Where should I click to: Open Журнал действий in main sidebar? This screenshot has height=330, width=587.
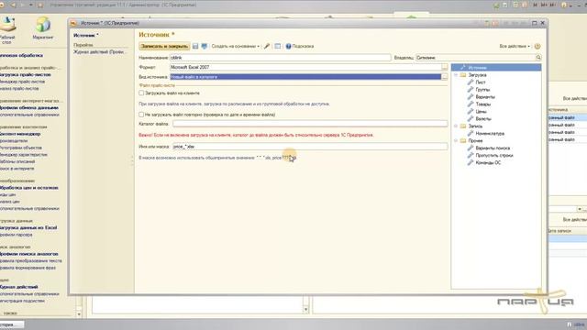point(19,287)
